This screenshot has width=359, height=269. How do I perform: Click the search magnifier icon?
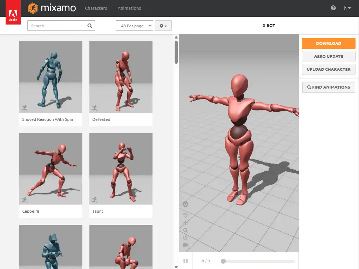(x=90, y=26)
